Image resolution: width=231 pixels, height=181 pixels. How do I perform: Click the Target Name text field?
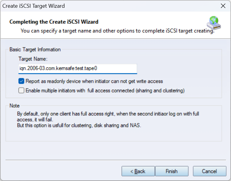click(77, 68)
